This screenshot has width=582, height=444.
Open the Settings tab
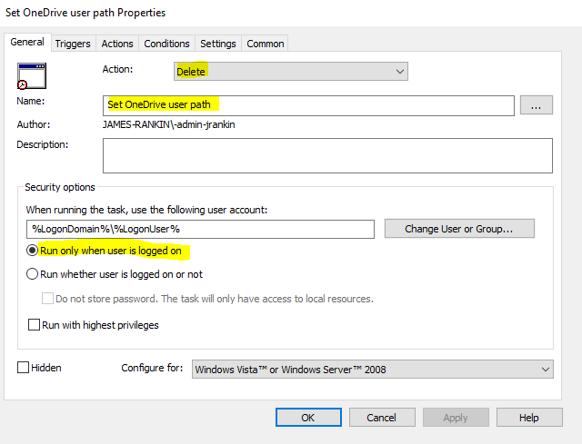218,44
